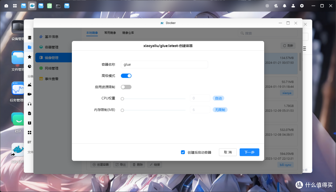Select the BT entry in file sidebar

(x=30, y=142)
